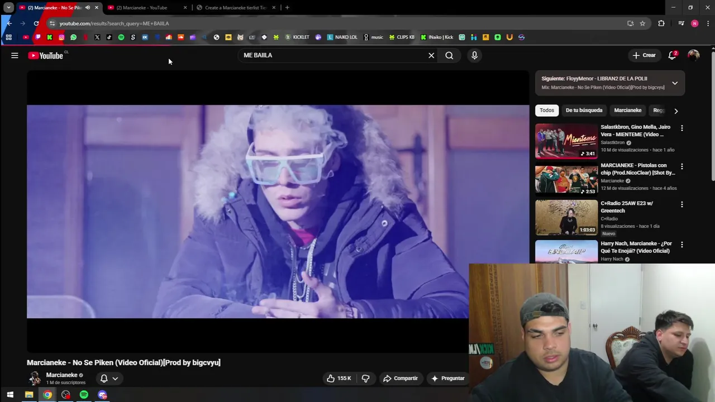Like the video with 155 K likes
715x402 pixels.
click(x=339, y=378)
